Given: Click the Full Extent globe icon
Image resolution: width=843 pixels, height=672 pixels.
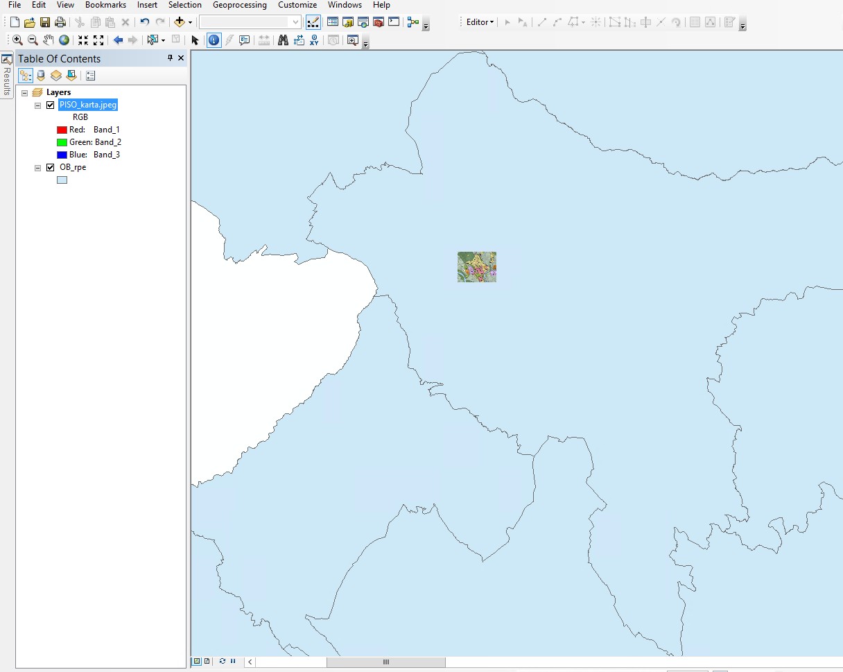Looking at the screenshot, I should pyautogui.click(x=64, y=40).
